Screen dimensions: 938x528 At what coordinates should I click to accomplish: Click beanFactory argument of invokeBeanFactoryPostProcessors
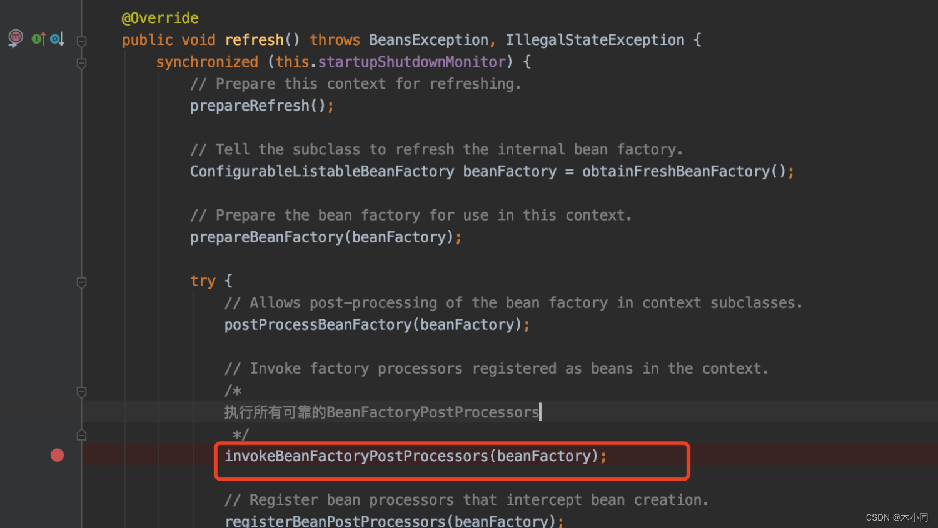[x=544, y=456]
